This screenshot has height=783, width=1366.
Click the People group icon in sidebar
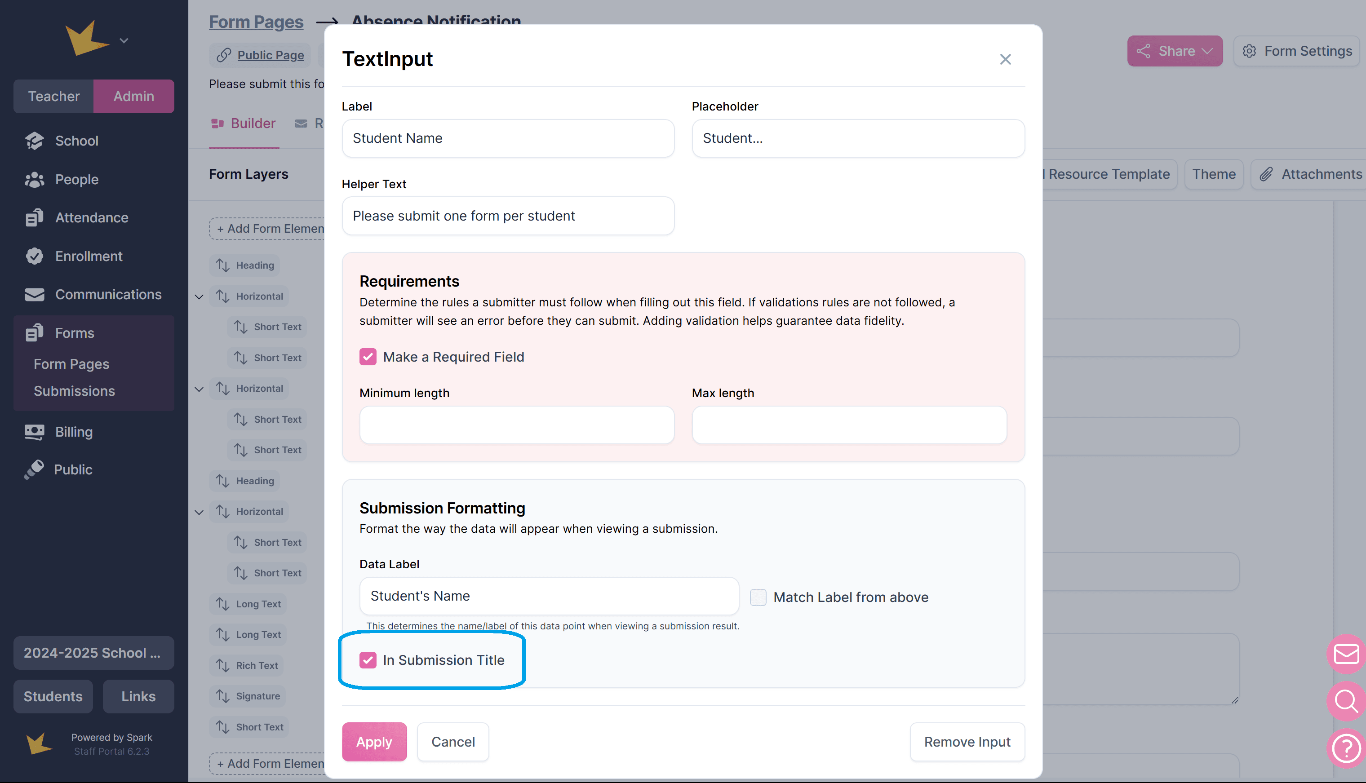tap(35, 180)
